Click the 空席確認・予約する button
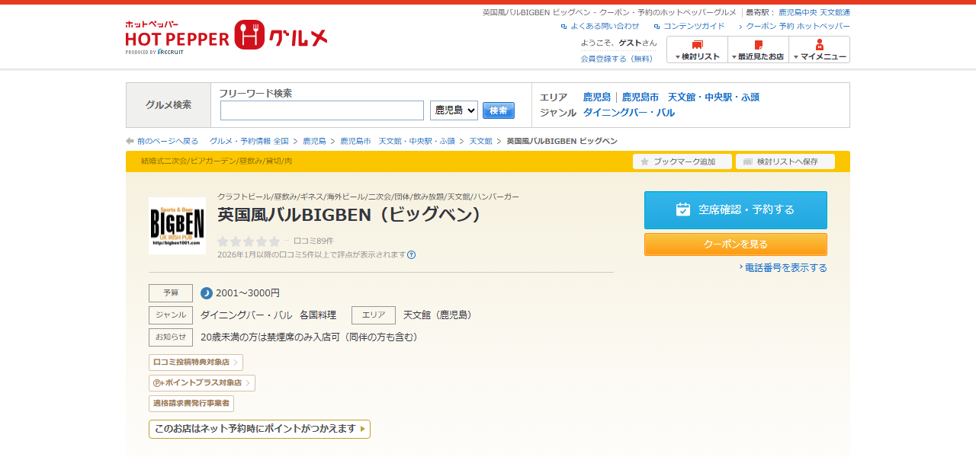 [736, 210]
